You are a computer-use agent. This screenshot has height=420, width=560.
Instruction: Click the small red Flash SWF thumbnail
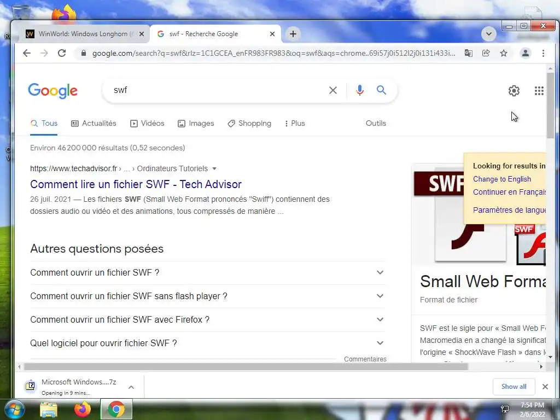point(530,244)
